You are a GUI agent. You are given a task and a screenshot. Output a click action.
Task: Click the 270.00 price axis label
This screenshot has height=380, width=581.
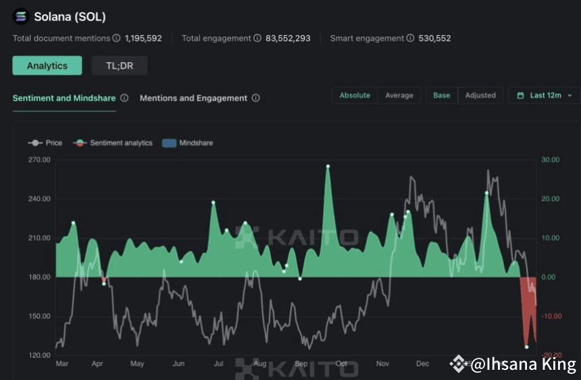point(39,160)
